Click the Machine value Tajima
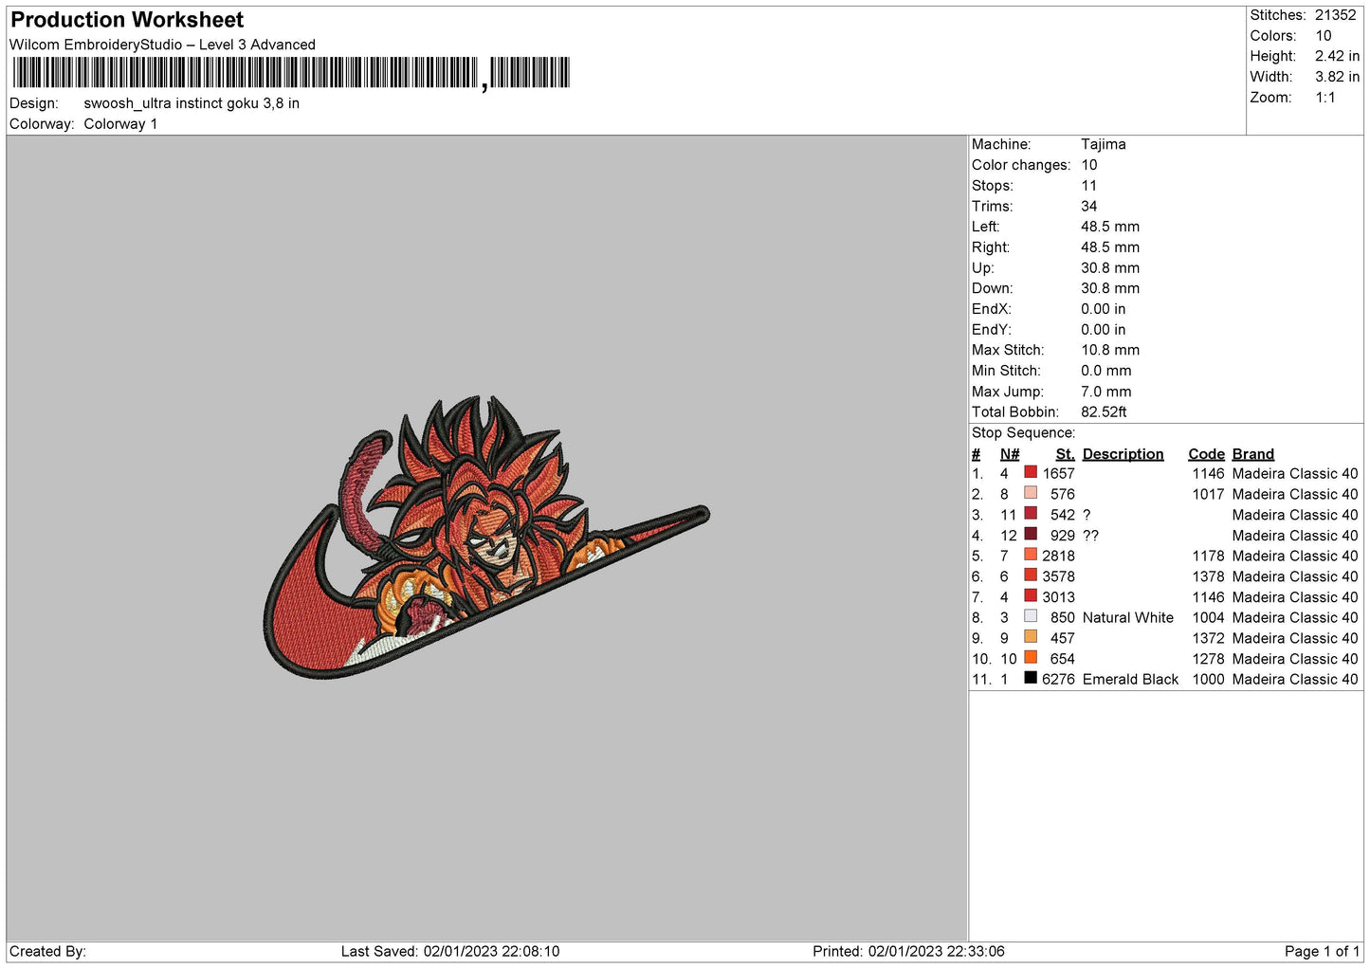This screenshot has width=1370, height=968. pos(1103,144)
